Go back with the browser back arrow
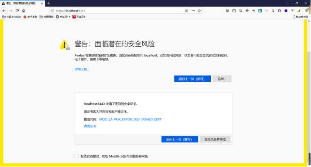The image size is (311, 167). (x=4, y=11)
